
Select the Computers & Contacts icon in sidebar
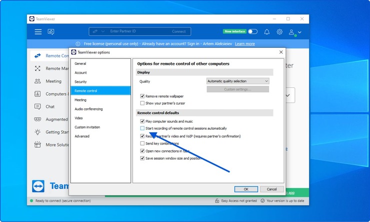pyautogui.click(x=37, y=94)
